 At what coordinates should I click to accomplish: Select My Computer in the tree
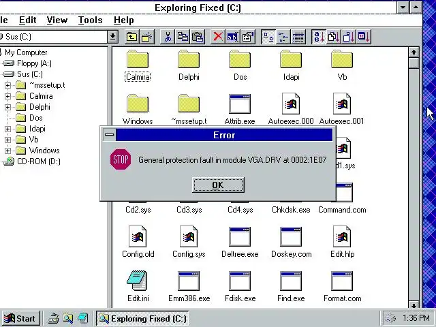[x=26, y=52]
